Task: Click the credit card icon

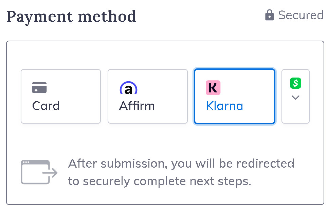Action: [39, 87]
